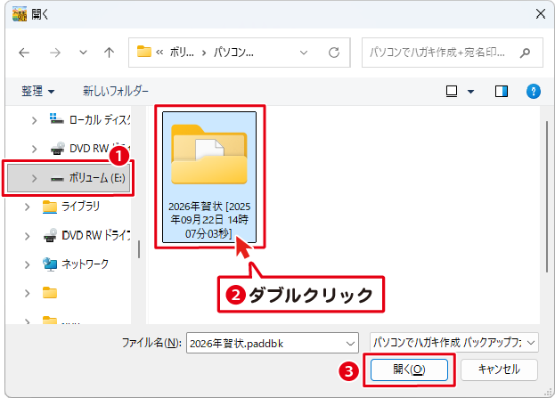Open the blue help question icon
The width and height of the screenshot is (555, 398).
534,91
